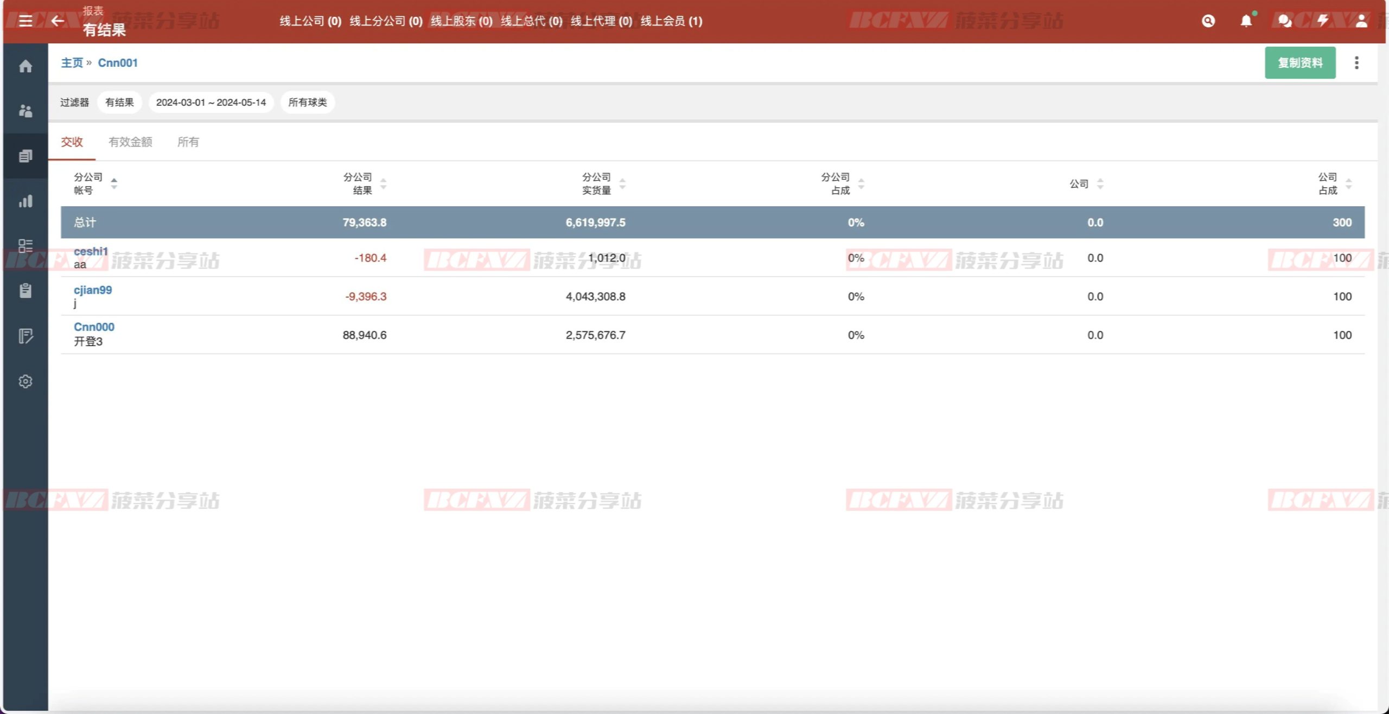
Task: Click the lightning bolt icon
Action: [1323, 21]
